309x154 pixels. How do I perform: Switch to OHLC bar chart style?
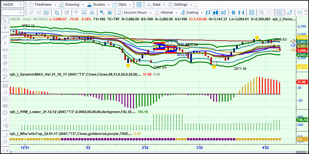coord(208,13)
